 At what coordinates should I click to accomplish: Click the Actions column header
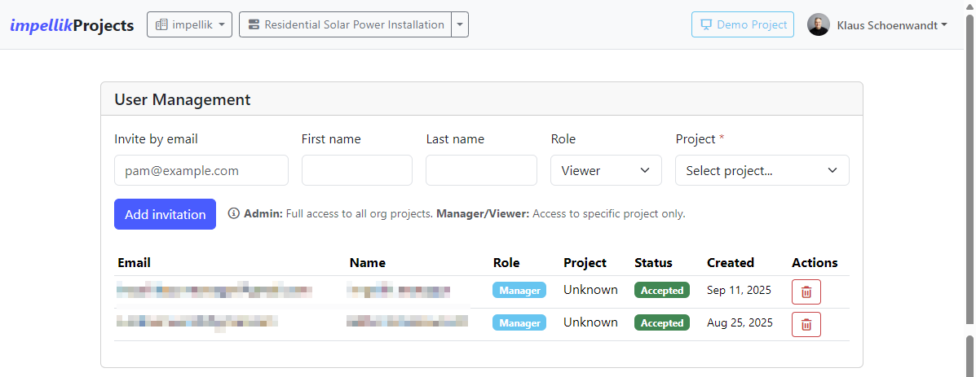pyautogui.click(x=815, y=263)
